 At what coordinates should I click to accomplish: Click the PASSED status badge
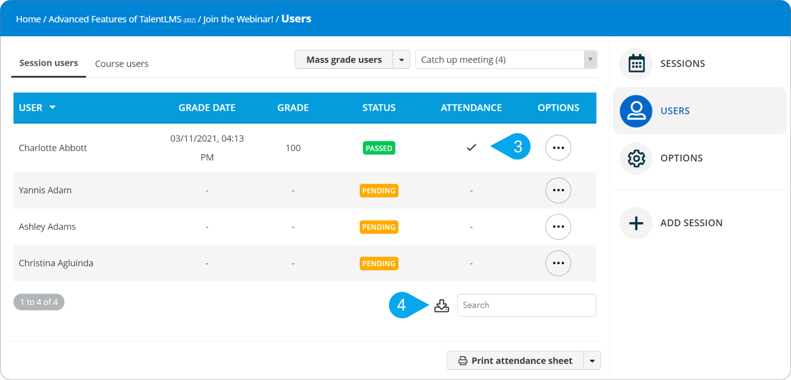pyautogui.click(x=379, y=148)
